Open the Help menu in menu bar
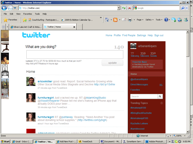193x144 pixels. [x=44, y=14]
